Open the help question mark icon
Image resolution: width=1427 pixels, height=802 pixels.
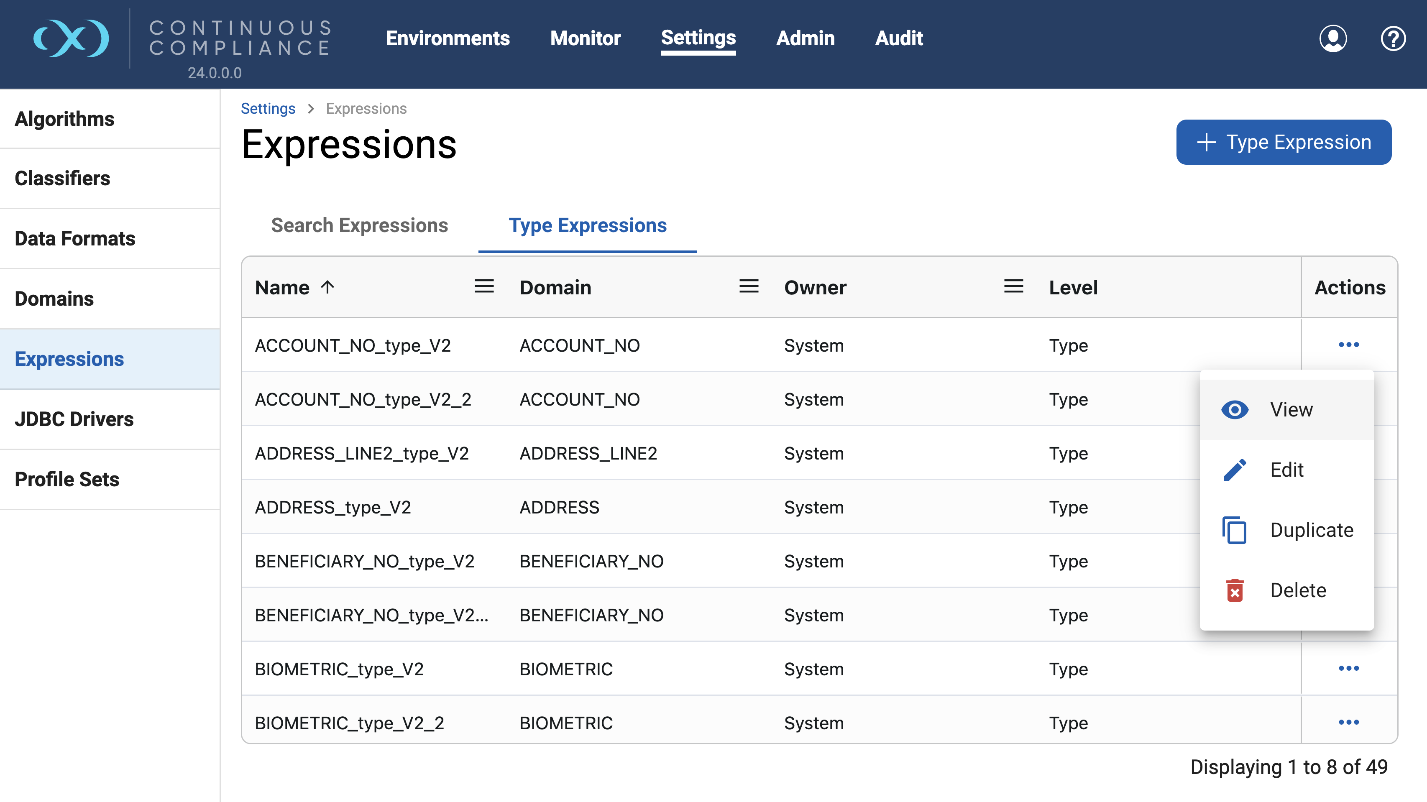click(1392, 39)
